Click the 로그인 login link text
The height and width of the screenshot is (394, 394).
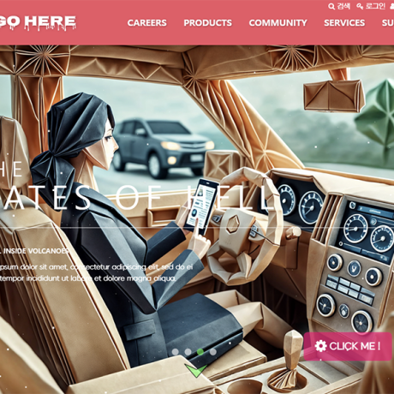(x=375, y=6)
